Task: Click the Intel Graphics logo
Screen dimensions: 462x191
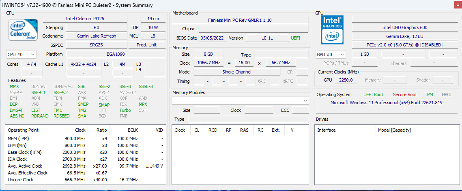Action: tap(332, 30)
